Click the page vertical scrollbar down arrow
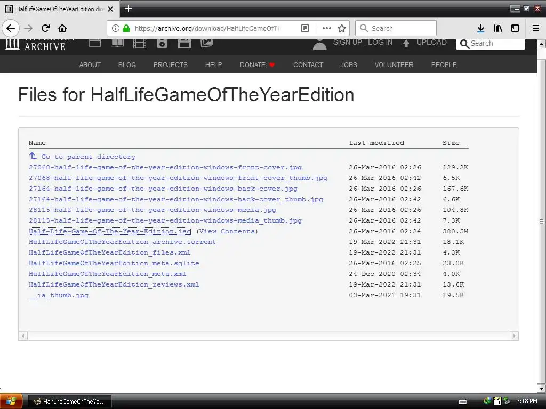Image resolution: width=546 pixels, height=409 pixels. [x=542, y=388]
